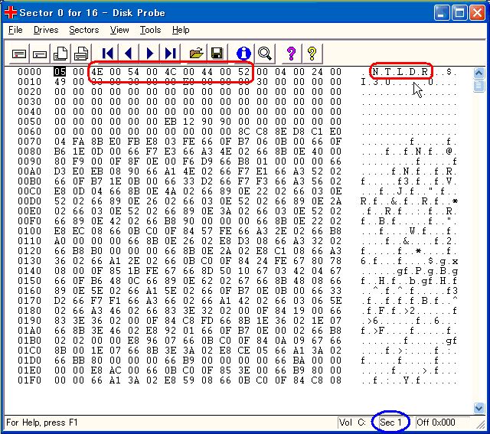Open the View menu

pyautogui.click(x=119, y=30)
